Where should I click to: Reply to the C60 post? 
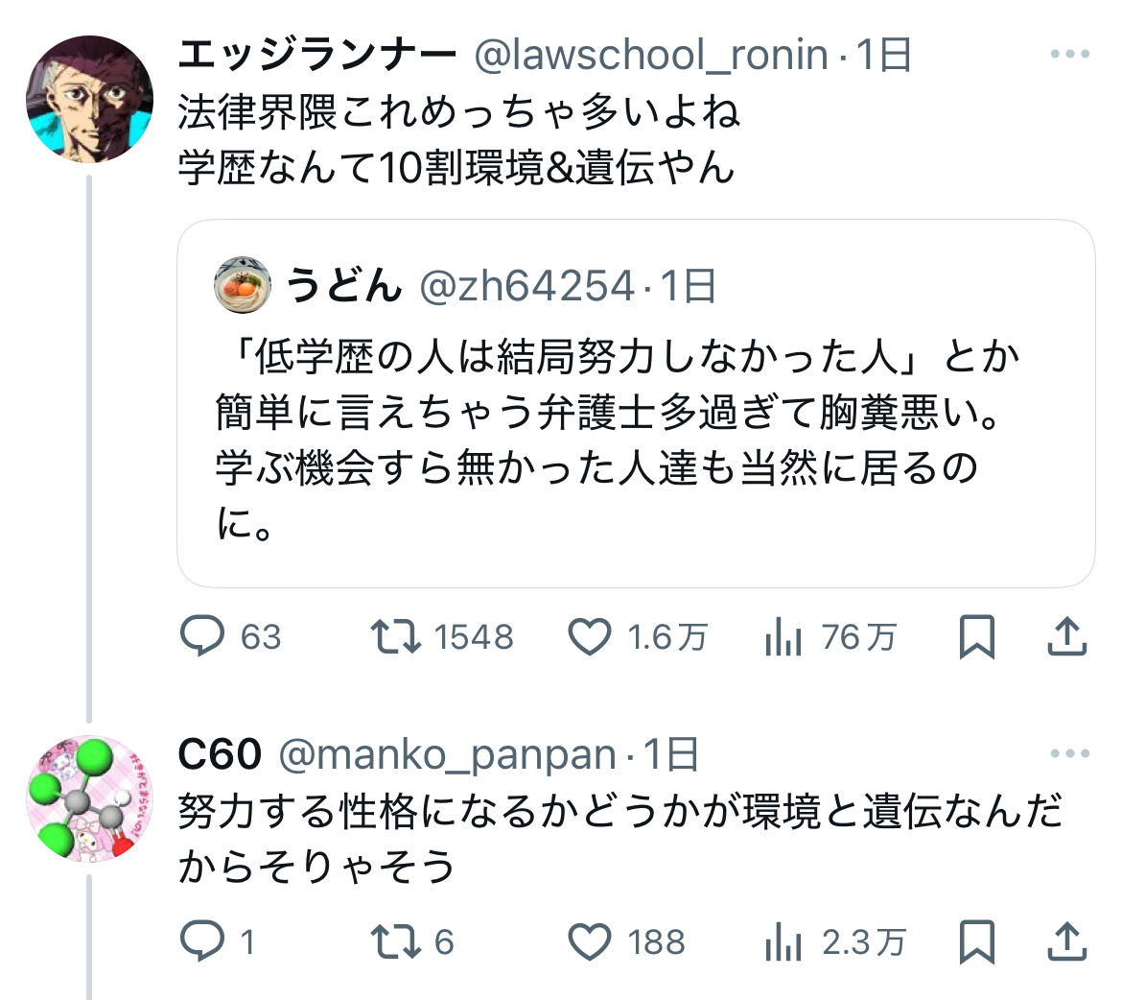202,941
